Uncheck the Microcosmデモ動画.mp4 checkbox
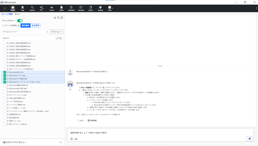258x146 pixels. coord(5,79)
